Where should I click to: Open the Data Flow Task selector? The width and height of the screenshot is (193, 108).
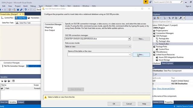point(28,23)
